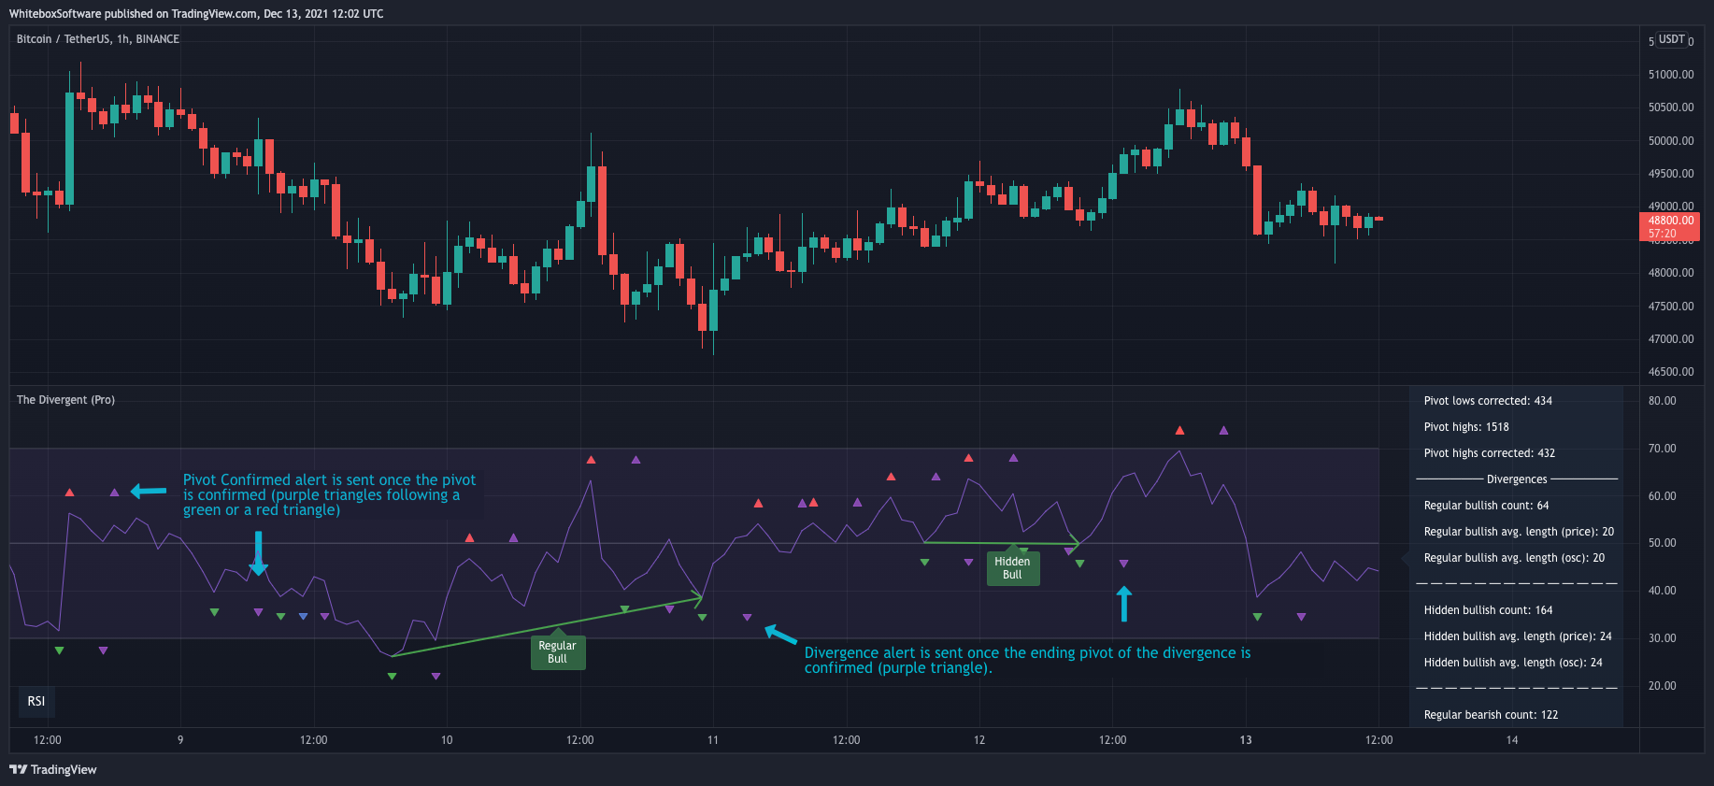The width and height of the screenshot is (1714, 786).
Task: Click the 80.00 RSI axis label
Action: (x=1662, y=401)
